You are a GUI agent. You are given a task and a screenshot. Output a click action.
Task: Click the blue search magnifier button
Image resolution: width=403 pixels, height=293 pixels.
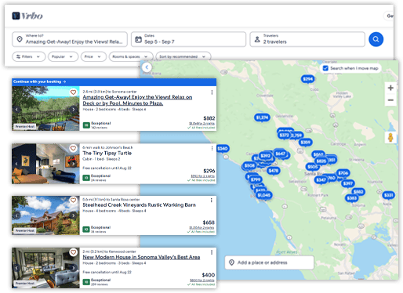[x=376, y=39]
